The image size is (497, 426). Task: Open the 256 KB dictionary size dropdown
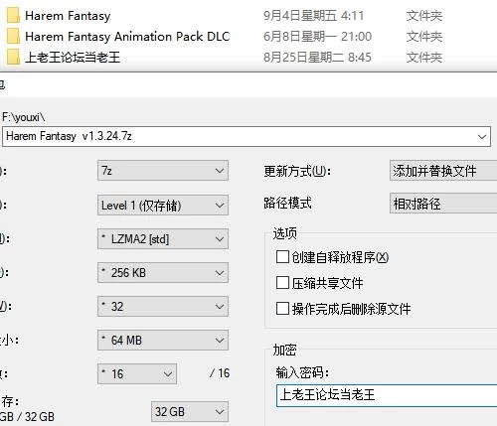coord(163,273)
